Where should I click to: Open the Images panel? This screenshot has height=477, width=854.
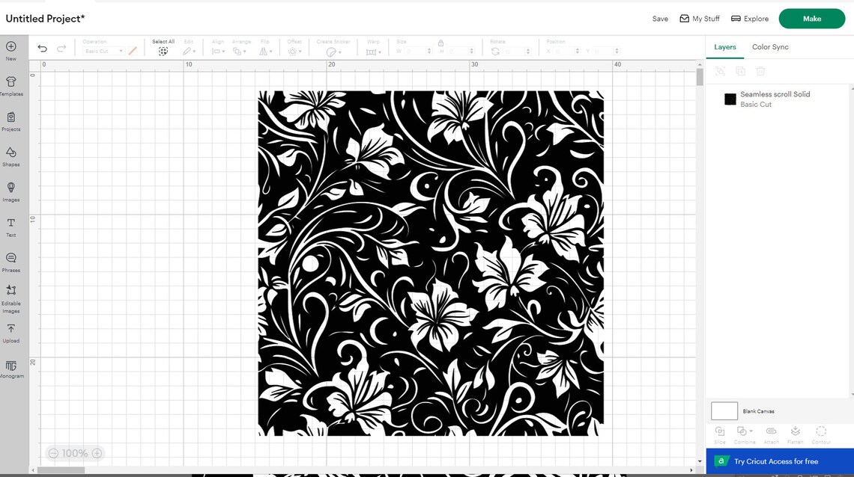[11, 189]
